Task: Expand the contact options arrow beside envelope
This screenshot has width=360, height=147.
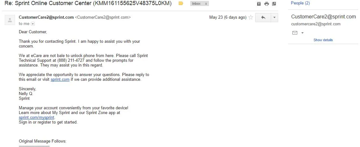Action: coord(302,33)
